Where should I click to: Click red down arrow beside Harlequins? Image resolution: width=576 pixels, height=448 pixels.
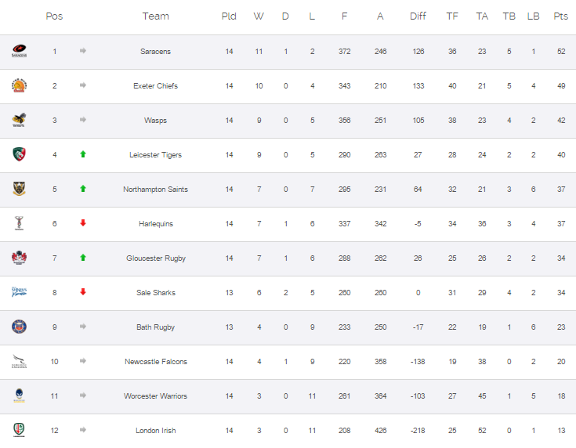pos(83,223)
